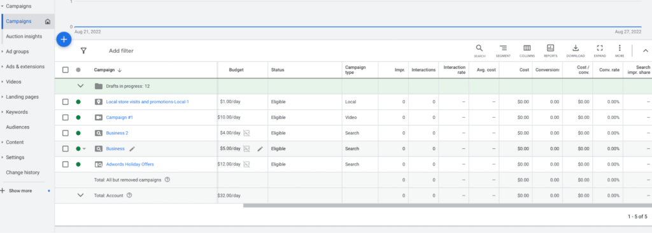Screen dimensions: 652x233
Task: Click the video camera icon for Campaign #1
Action: (x=99, y=117)
